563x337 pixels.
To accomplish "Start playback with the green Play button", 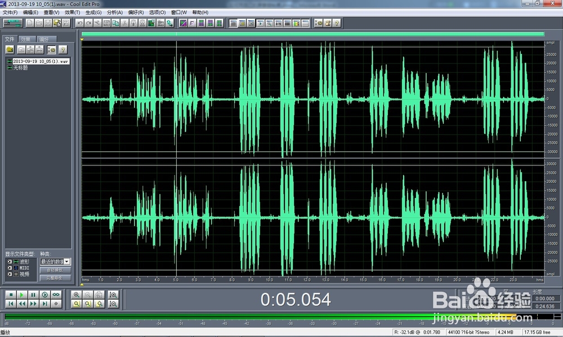I will pos(22,295).
